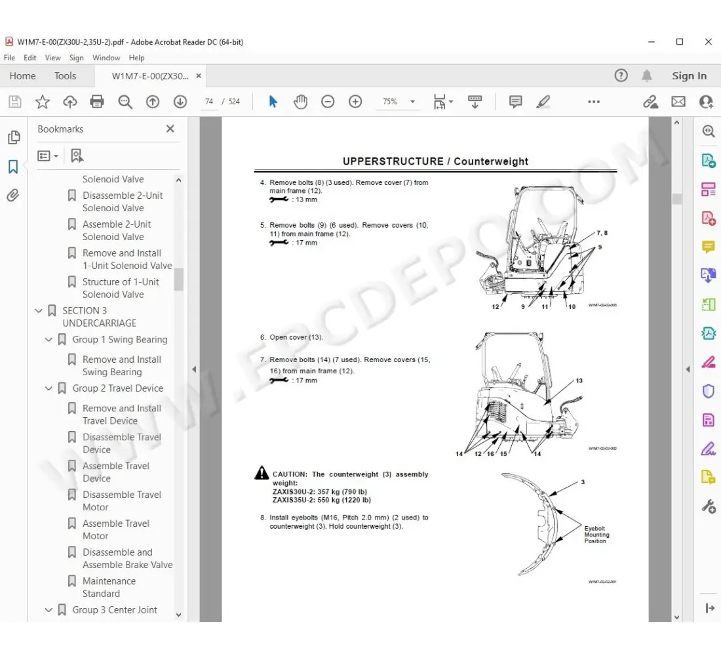Star this file as favorite
The image size is (721, 656).
pyautogui.click(x=43, y=102)
